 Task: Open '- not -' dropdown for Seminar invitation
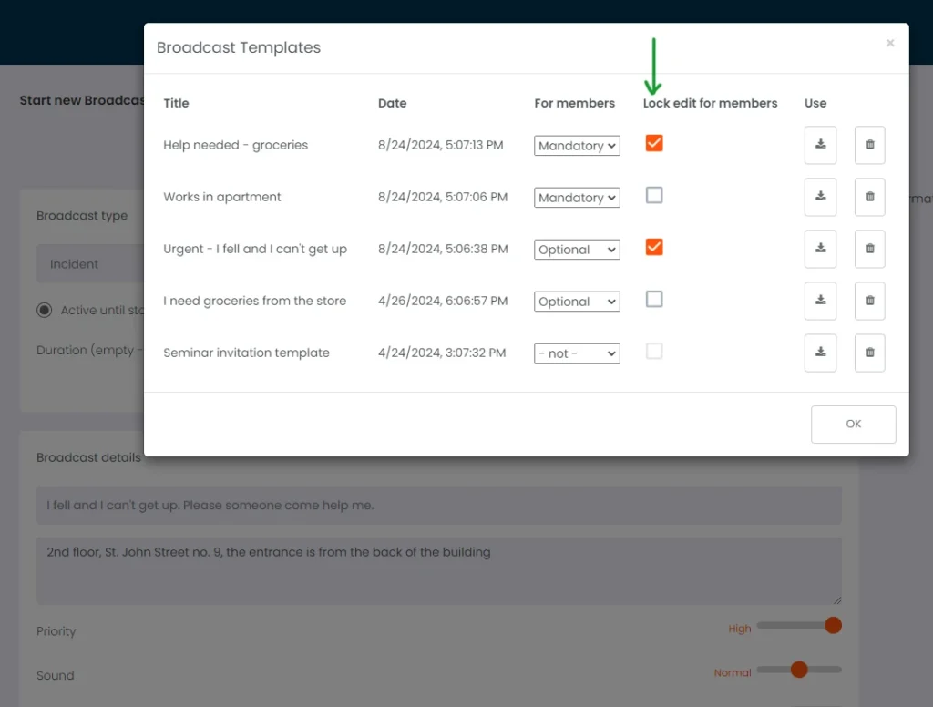click(577, 353)
